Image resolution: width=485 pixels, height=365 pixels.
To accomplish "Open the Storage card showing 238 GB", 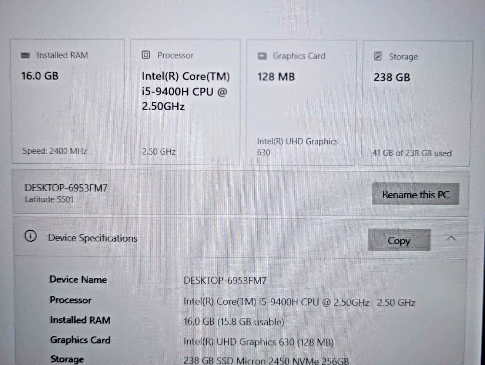I will pyautogui.click(x=416, y=103).
